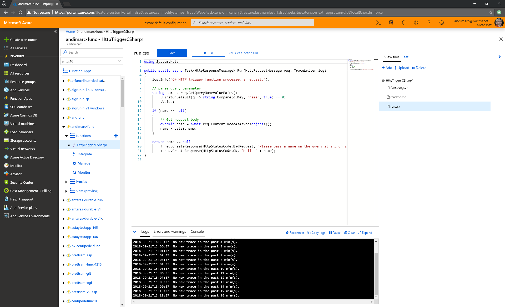Close the function blade
505x307 pixels.
[501, 39]
